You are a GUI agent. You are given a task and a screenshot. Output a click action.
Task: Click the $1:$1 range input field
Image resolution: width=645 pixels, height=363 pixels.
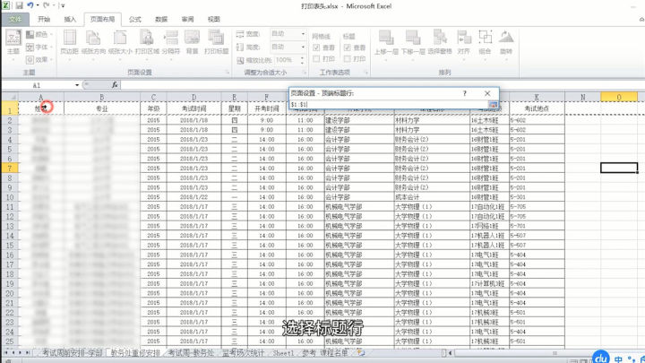pos(389,105)
